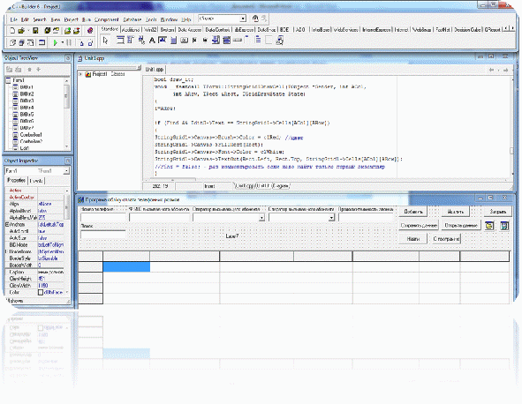Expand the BorderIcons property
This screenshot has width=522, height=404.
tap(7, 251)
